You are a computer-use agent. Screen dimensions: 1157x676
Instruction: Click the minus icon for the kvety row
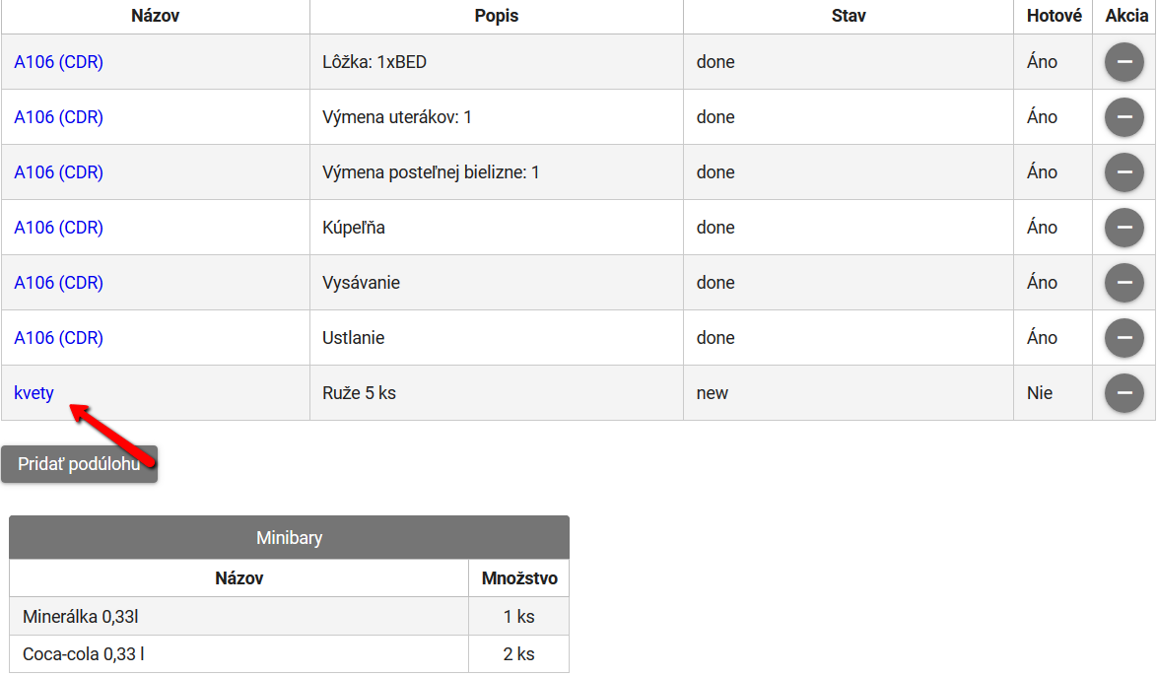point(1123,393)
